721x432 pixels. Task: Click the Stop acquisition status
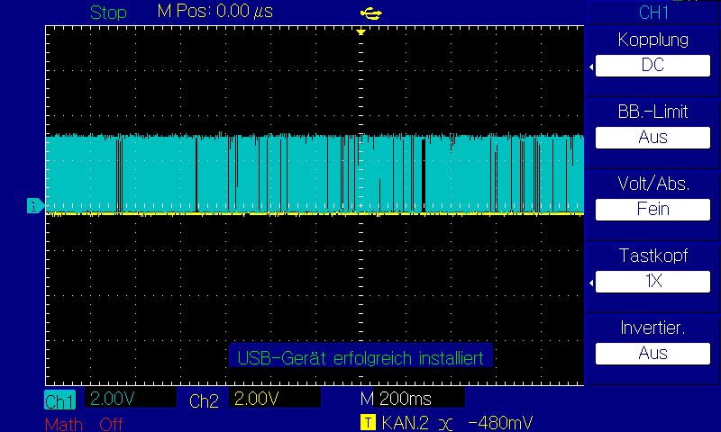click(x=108, y=13)
